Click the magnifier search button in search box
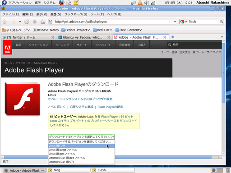Viewport: 231px width, 173px height. coord(222,22)
